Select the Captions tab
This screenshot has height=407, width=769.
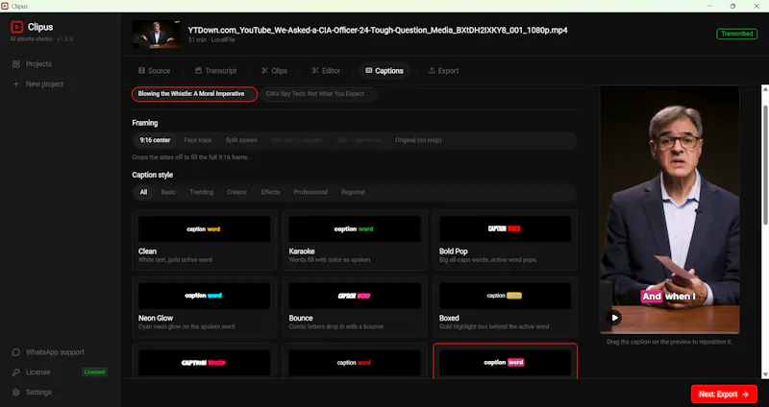[384, 70]
